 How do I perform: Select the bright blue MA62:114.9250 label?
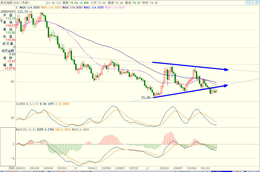click(x=94, y=7)
